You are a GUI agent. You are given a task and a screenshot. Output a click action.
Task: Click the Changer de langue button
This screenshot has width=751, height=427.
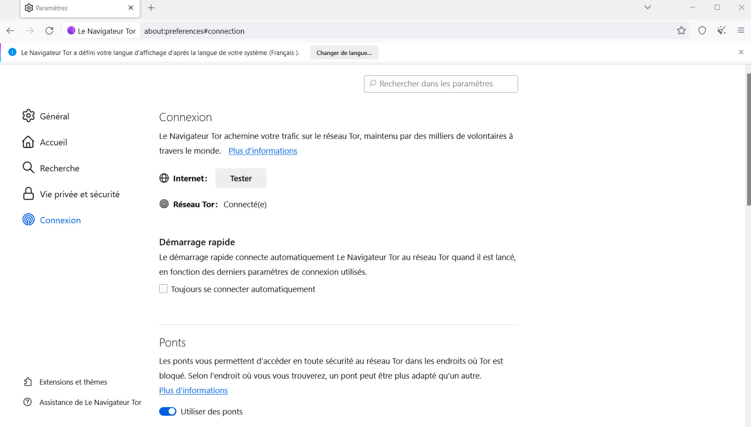[344, 53]
